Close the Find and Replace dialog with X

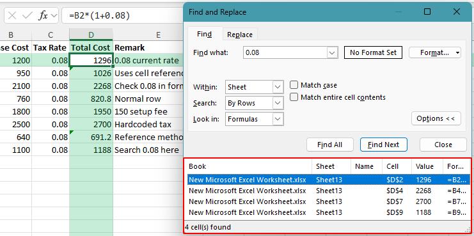click(x=457, y=12)
